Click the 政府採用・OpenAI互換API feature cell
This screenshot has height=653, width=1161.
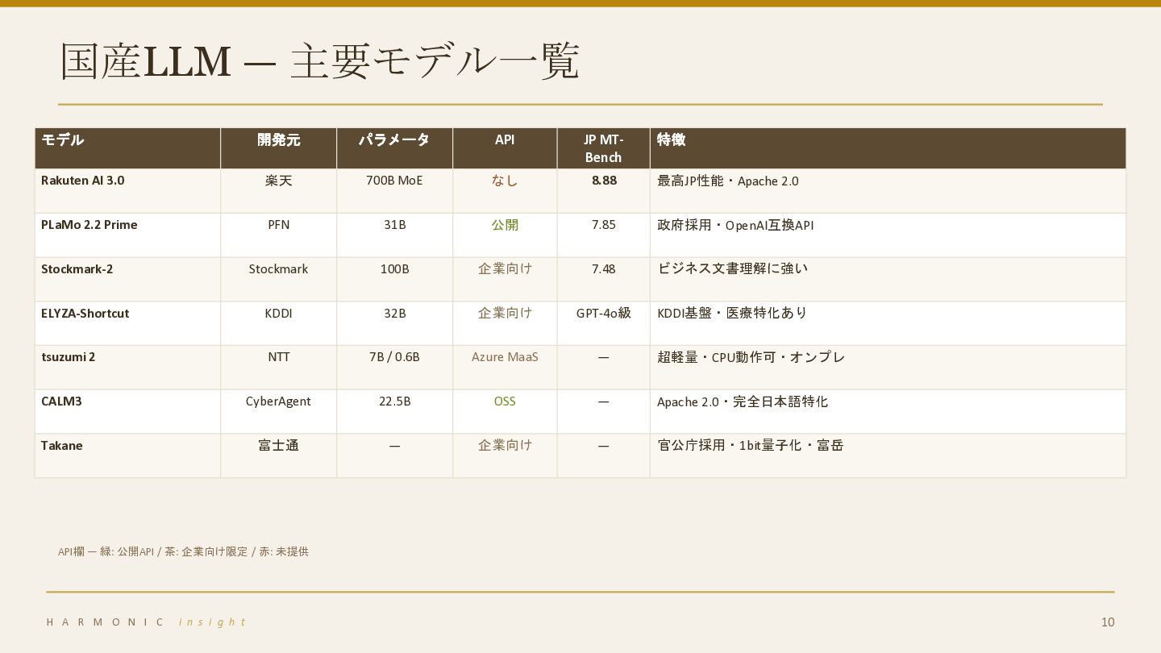888,235
